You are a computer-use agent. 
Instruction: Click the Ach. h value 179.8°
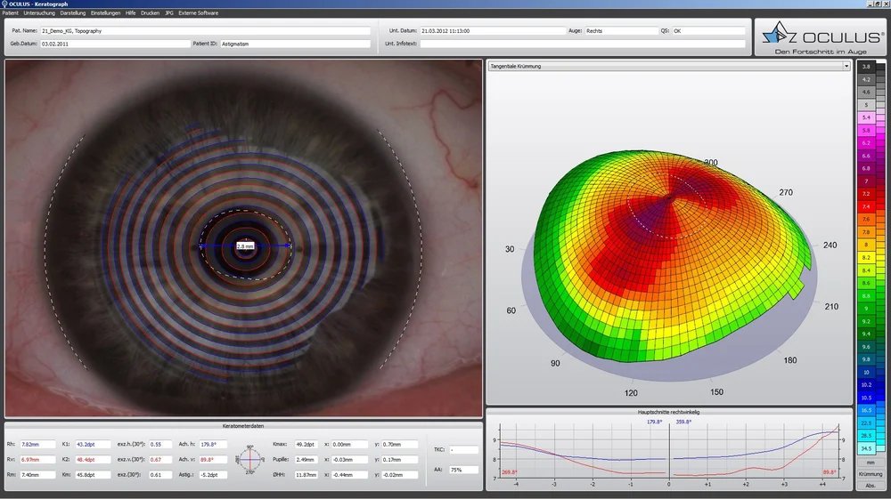[x=213, y=445]
